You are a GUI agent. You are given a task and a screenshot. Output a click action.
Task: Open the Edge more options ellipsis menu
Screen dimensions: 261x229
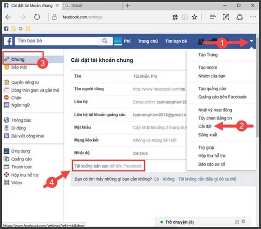click(x=253, y=17)
